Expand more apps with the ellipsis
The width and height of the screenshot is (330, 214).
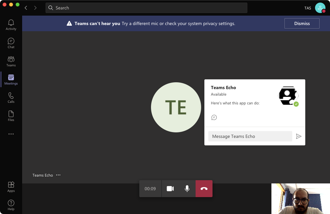click(x=11, y=134)
